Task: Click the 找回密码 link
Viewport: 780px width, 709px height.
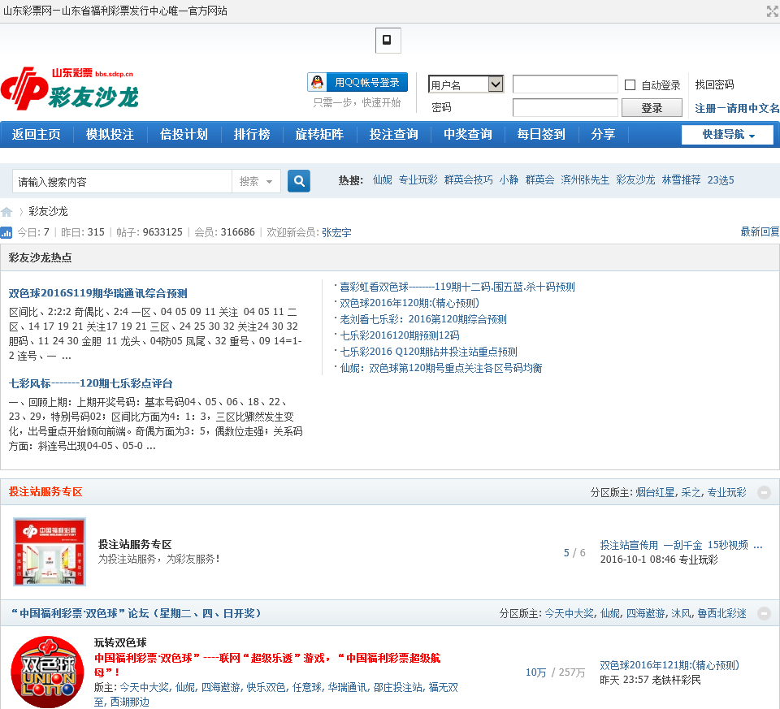Action: pyautogui.click(x=714, y=84)
